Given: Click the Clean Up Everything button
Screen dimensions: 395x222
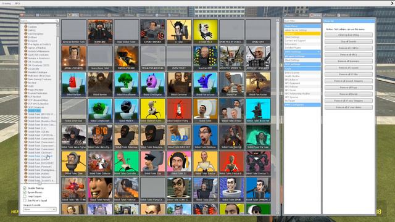Looking at the screenshot, I should (349, 35).
